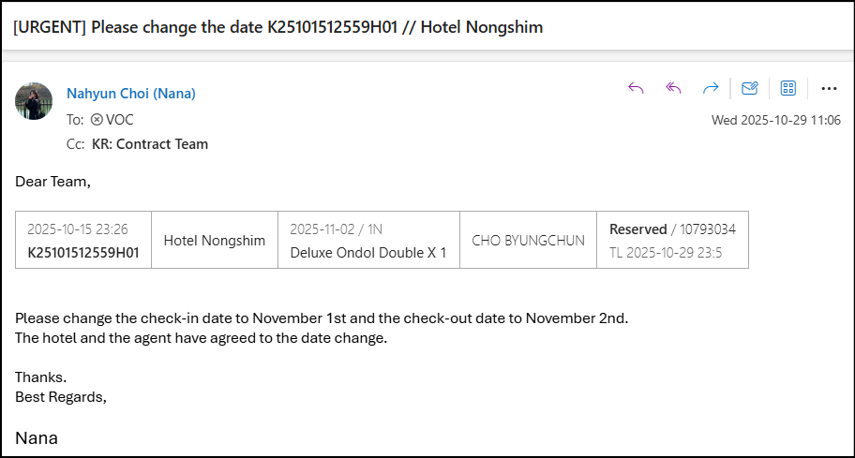Open the apps grid icon

788,88
